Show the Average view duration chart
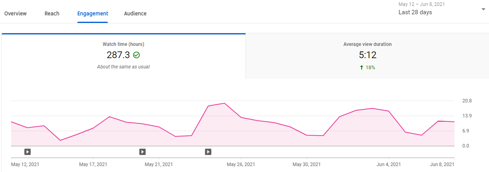Screen dimensions: 489x172 [x=367, y=55]
